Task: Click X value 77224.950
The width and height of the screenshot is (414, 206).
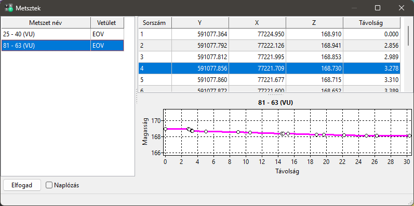Action: 271,34
